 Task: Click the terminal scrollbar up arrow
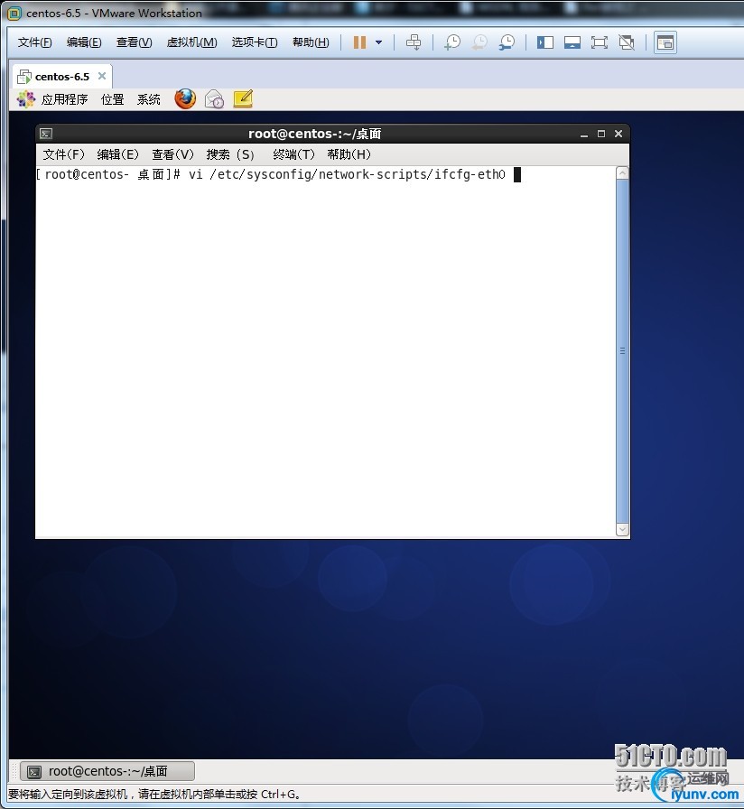[623, 172]
